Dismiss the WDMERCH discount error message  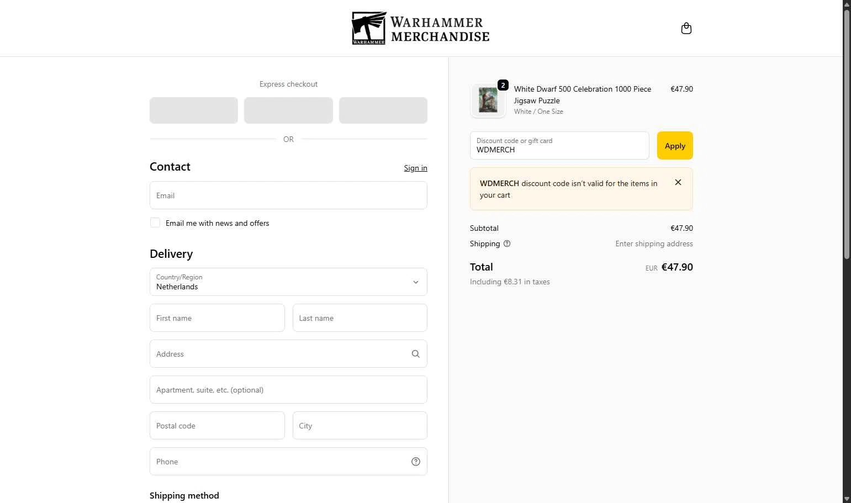point(678,182)
